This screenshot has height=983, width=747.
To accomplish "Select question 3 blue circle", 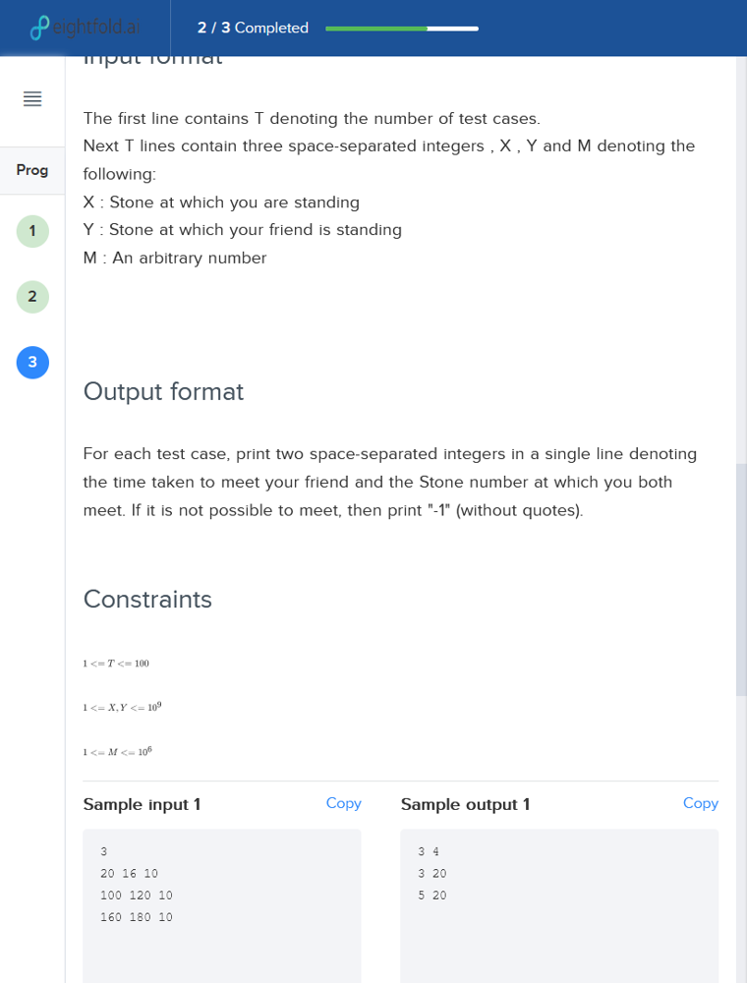I will point(32,363).
